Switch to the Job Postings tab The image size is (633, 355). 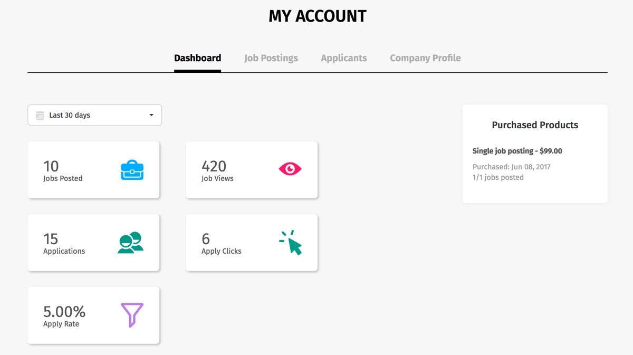click(x=271, y=57)
